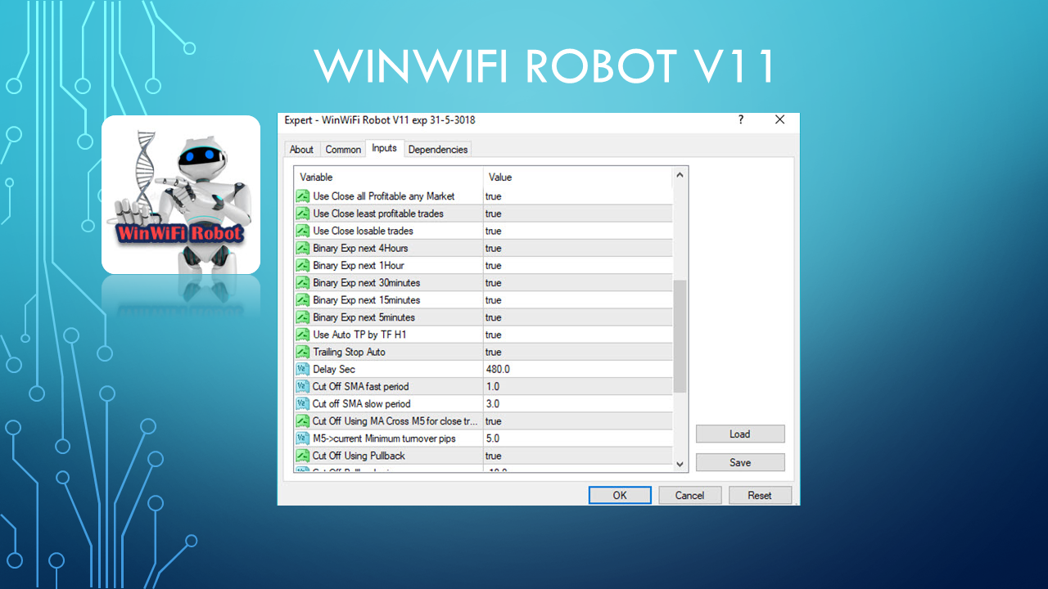Select the Use Close least profitable trades label
Screen dimensions: 1048x589
[x=378, y=214]
